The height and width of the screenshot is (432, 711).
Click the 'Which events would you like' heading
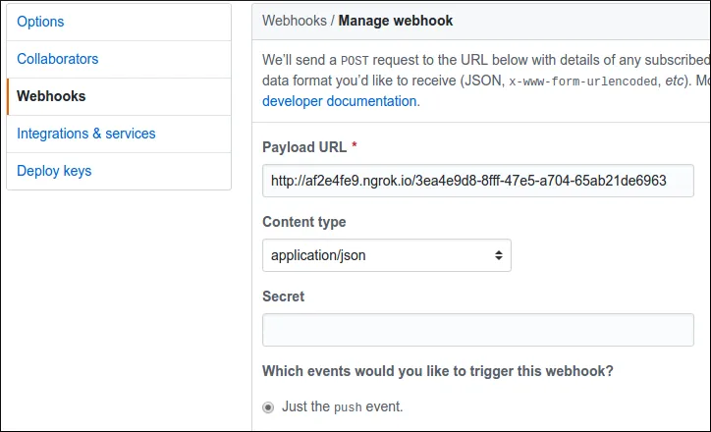pos(438,371)
